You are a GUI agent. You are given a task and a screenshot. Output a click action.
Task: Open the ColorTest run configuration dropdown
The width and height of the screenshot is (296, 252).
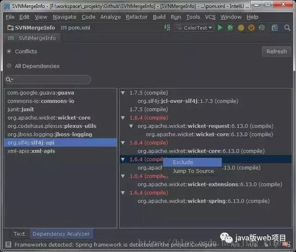tap(194, 28)
